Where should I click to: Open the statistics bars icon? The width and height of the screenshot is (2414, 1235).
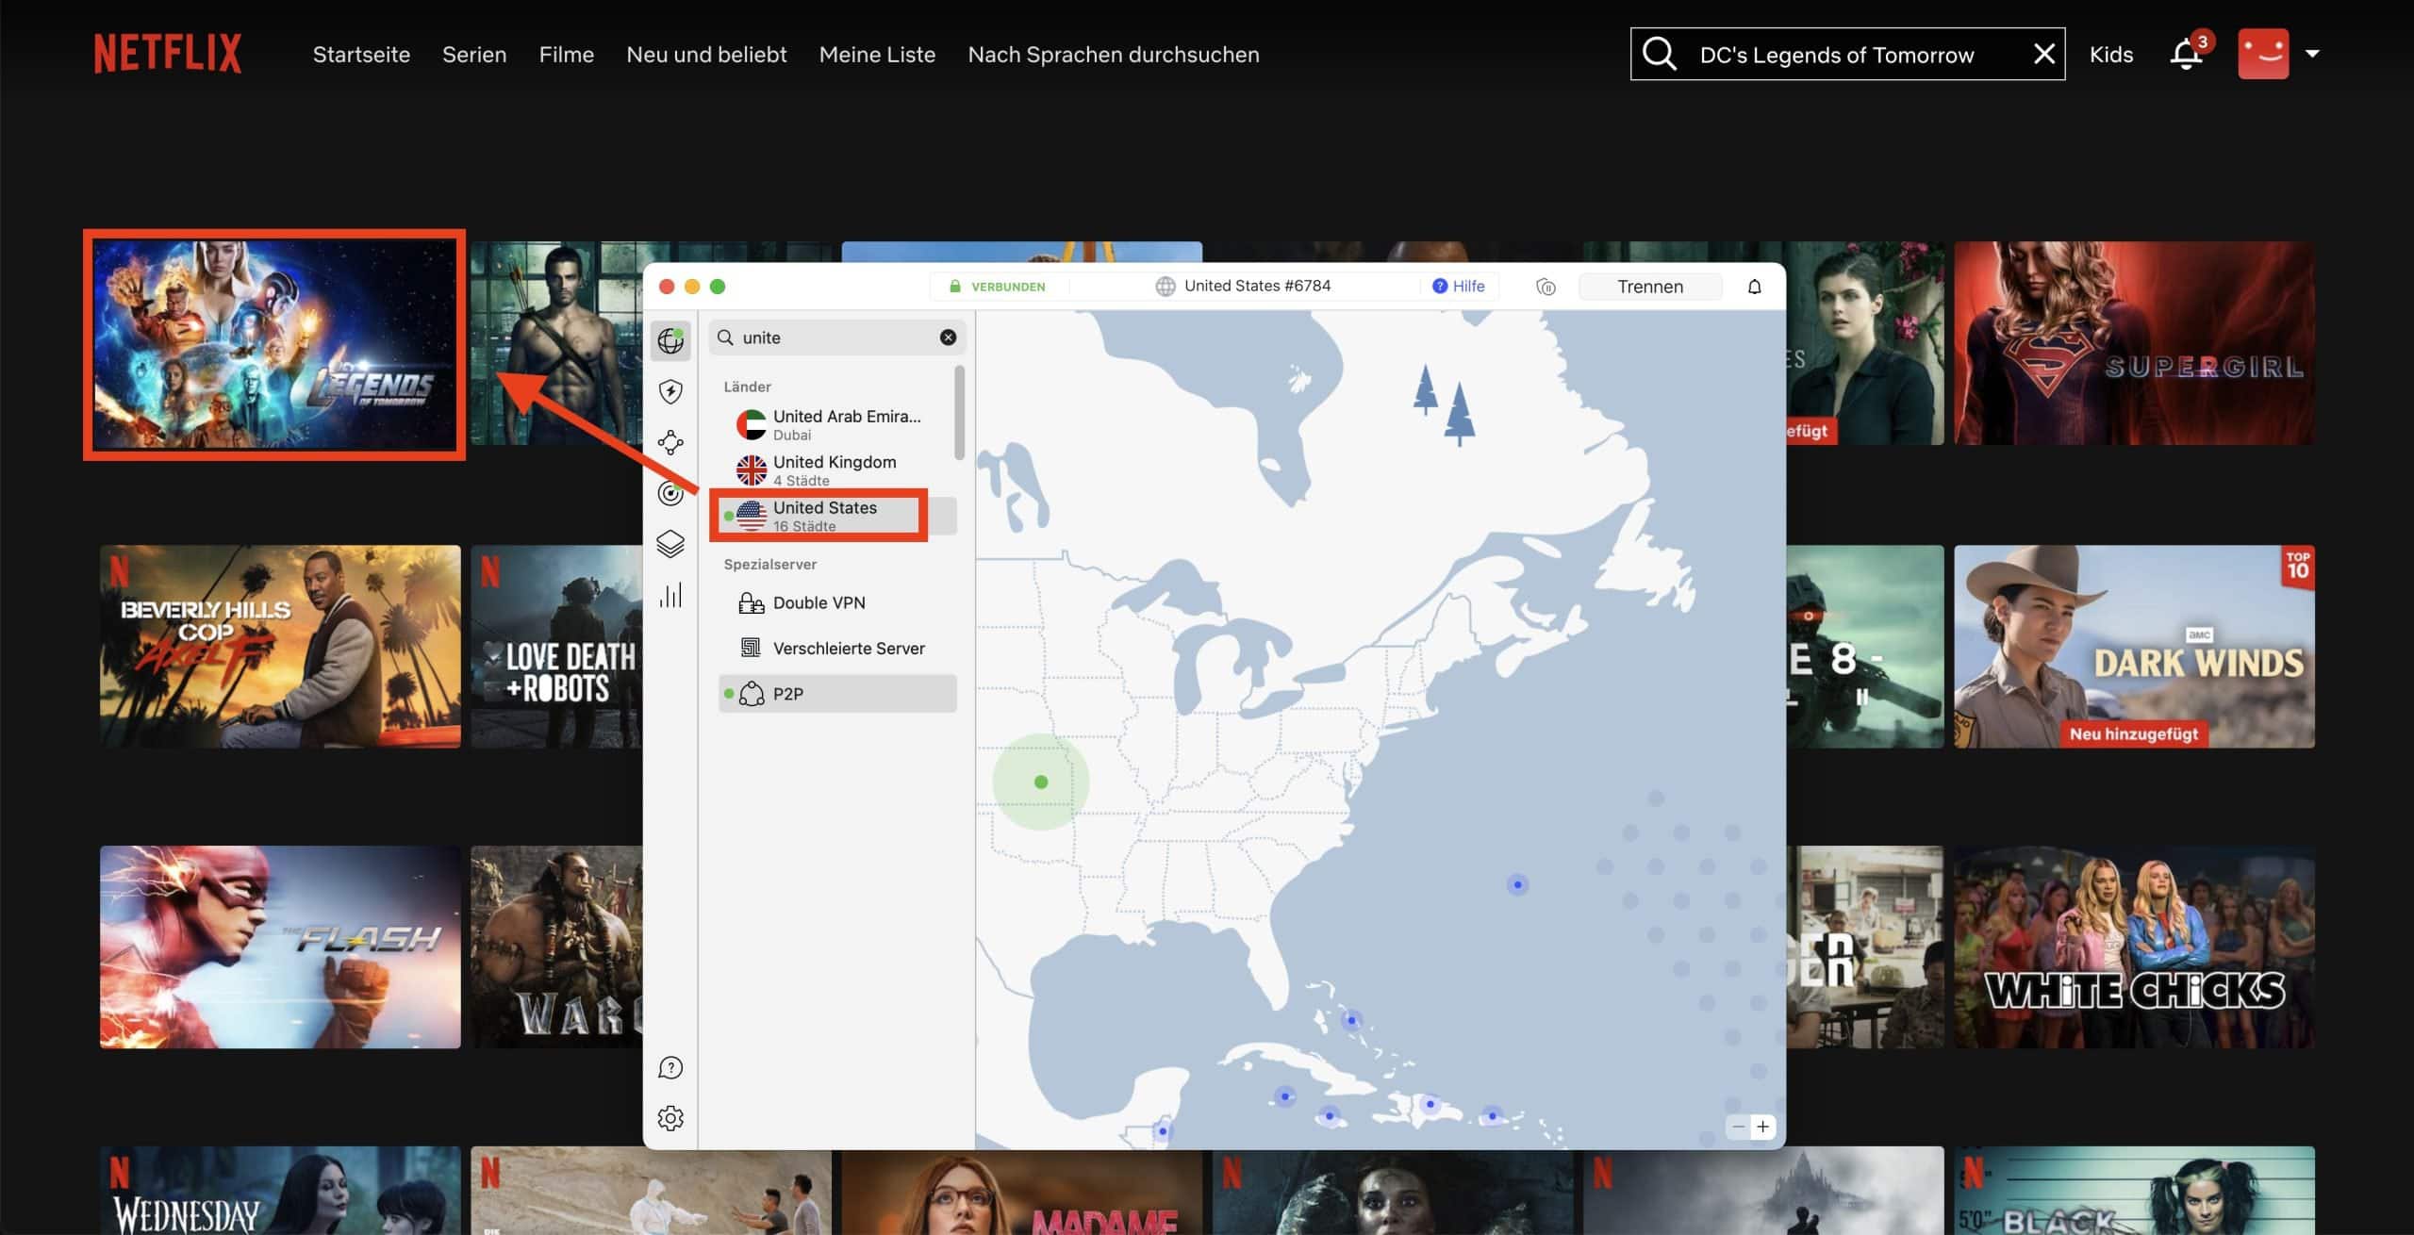pyautogui.click(x=670, y=595)
